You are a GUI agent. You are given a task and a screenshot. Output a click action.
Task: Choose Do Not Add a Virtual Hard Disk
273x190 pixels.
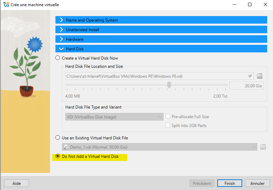click(57, 156)
